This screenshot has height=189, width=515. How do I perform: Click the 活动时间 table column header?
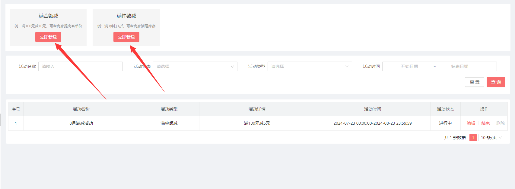tap(372, 109)
